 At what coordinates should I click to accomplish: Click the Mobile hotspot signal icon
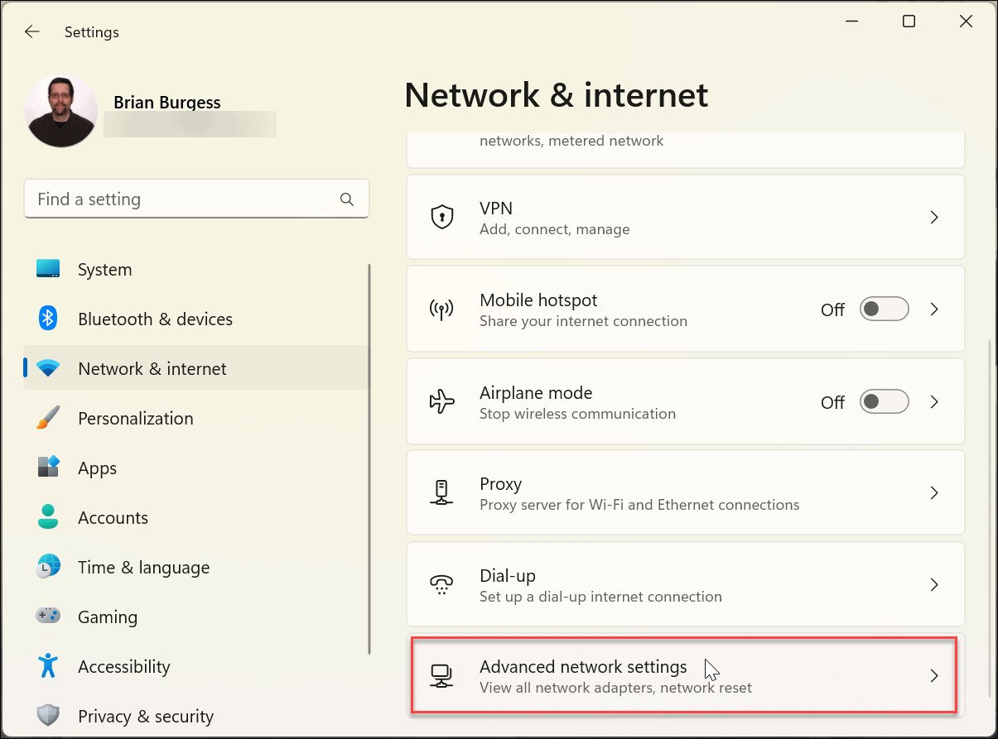[x=441, y=309]
